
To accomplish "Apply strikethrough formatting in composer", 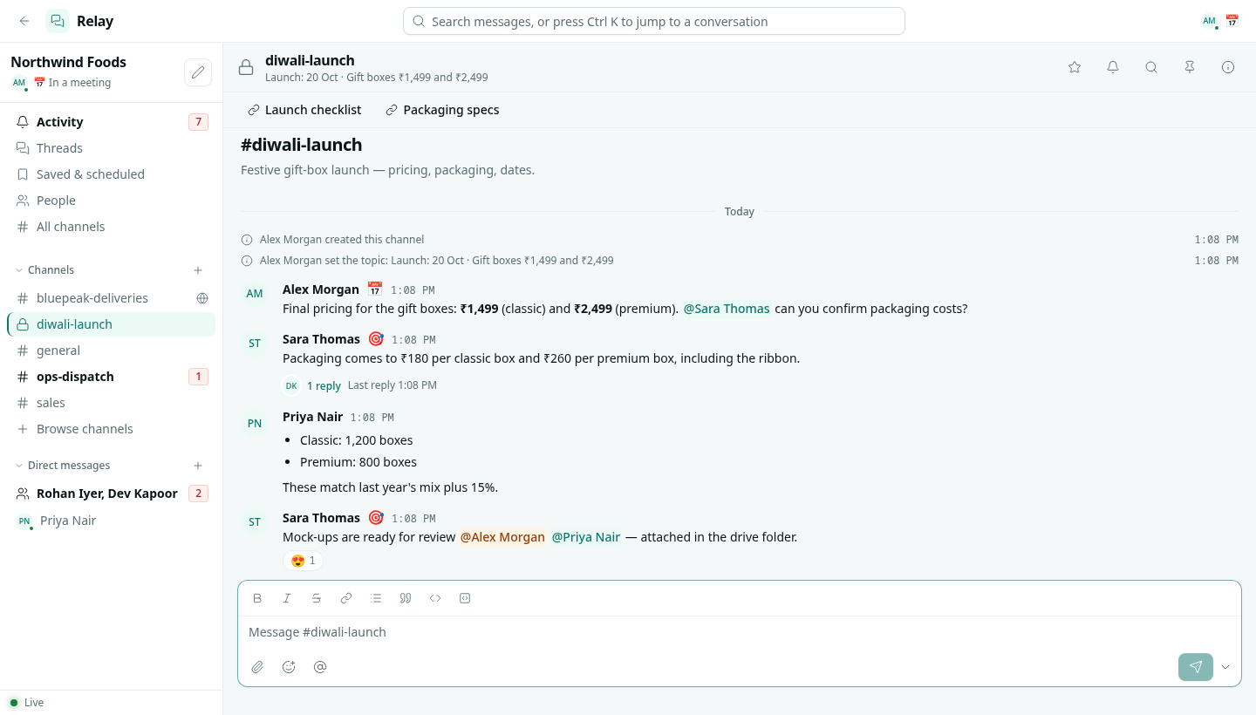I will tap(317, 598).
